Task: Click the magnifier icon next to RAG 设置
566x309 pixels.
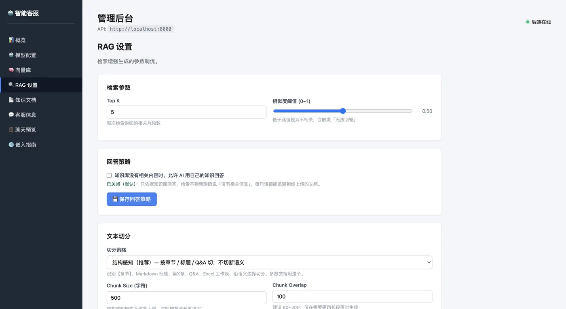Action: point(11,85)
